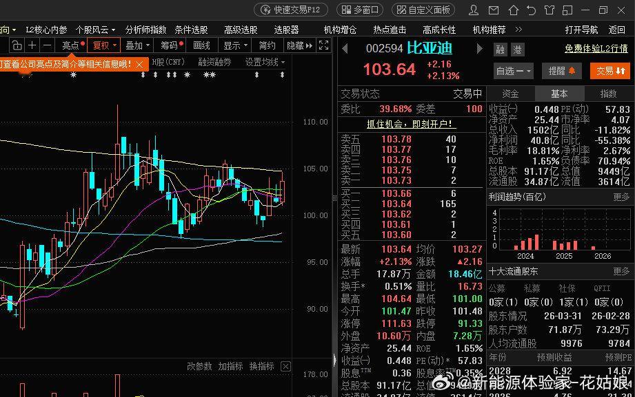Viewport: 635px width, 397px height.
Task: Open the 多窗口 multi-window view
Action: click(360, 10)
